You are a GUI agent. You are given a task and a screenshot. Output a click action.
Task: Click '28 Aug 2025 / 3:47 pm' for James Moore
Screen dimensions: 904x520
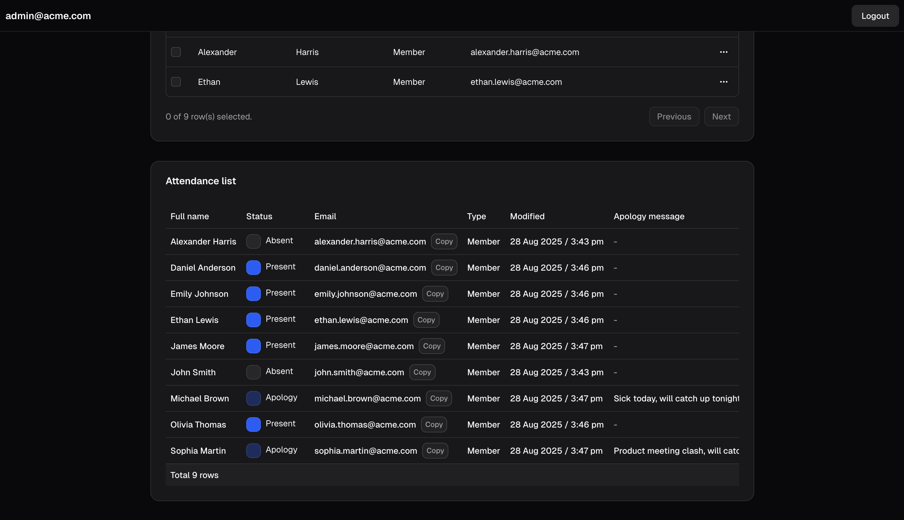(x=556, y=346)
